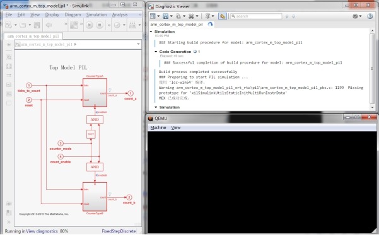Click the reset inport 2
Screen dimensions: 379x235
point(29,100)
